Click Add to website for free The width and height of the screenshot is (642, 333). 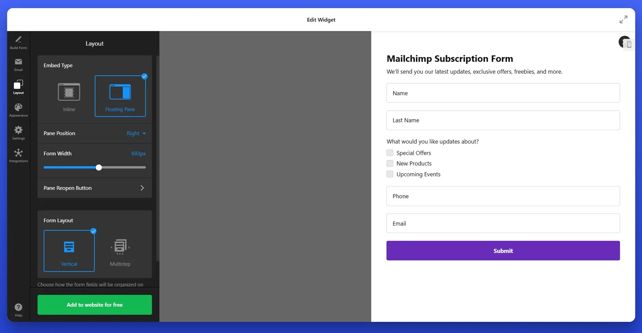[95, 305]
